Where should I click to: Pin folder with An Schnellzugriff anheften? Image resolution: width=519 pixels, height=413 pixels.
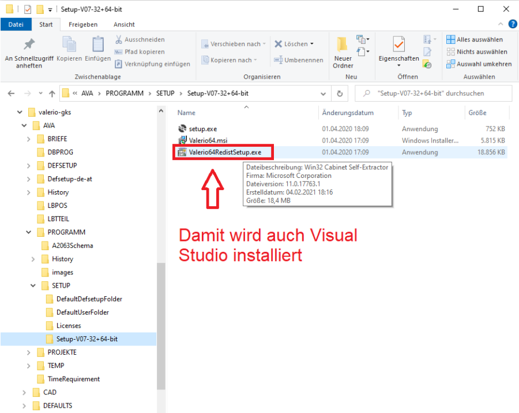coord(29,45)
